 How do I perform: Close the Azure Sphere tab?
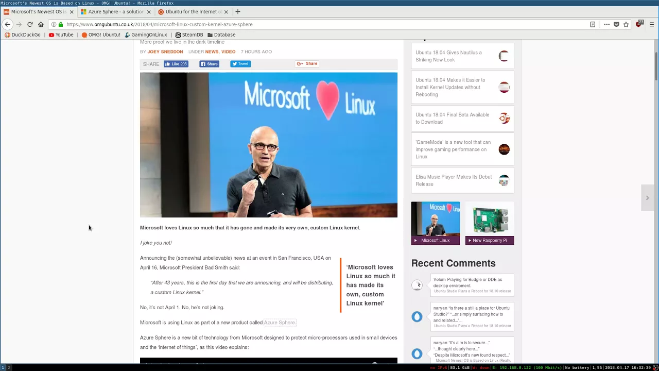pyautogui.click(x=149, y=11)
